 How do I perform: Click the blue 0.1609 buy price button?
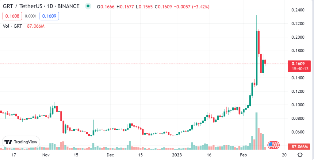(x=50, y=16)
